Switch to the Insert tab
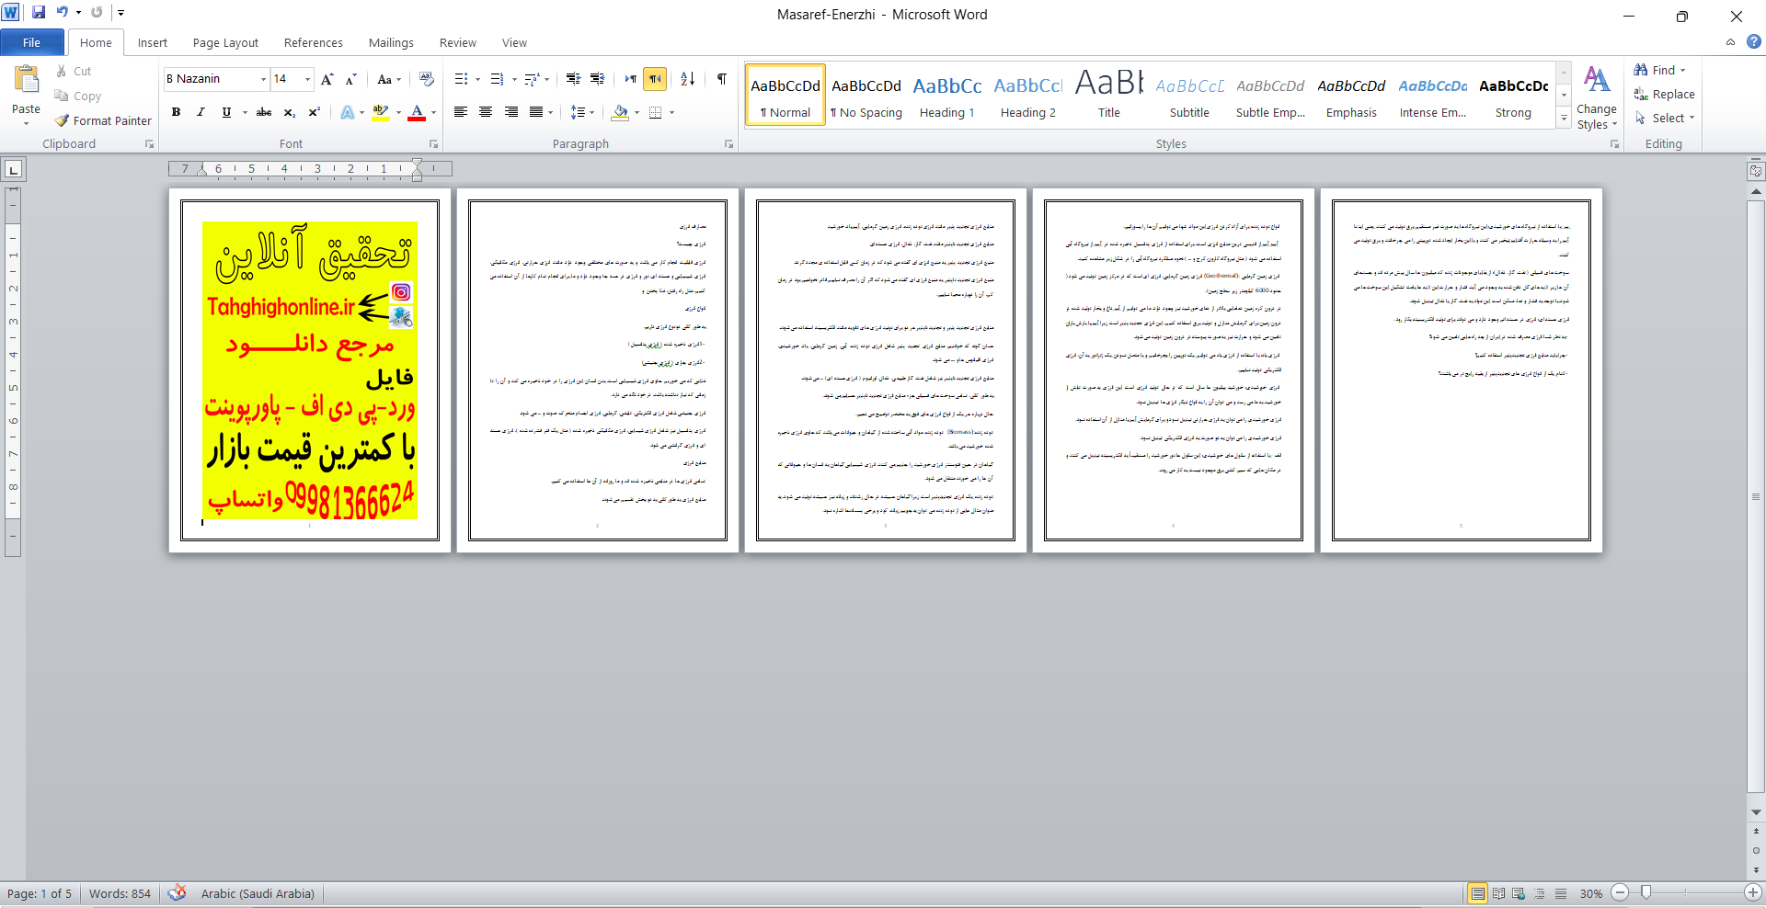Image resolution: width=1766 pixels, height=908 pixels. (x=153, y=42)
